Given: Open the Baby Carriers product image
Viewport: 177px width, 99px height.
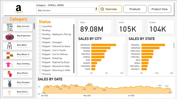Looking at the screenshot, I should (10, 28).
